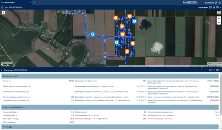222x130 pixels.
Task: Click map scale bar above Google logo
Action: (x=6, y=63)
